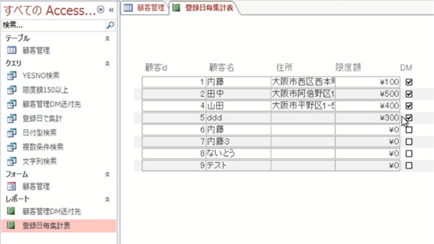Check the DM checkbox for テスト row
This screenshot has width=434, height=244.
click(409, 165)
